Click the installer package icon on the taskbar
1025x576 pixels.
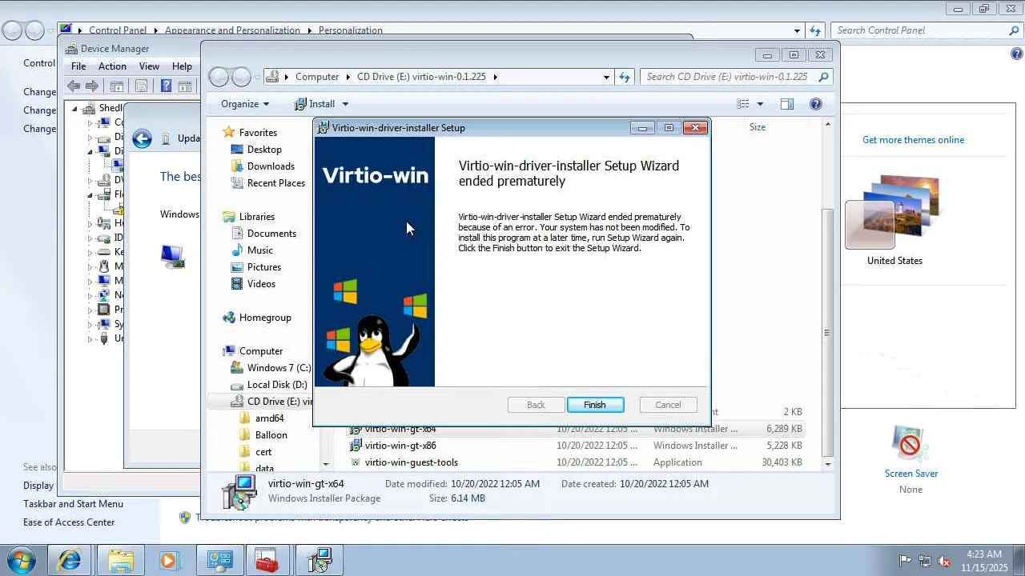tap(319, 560)
